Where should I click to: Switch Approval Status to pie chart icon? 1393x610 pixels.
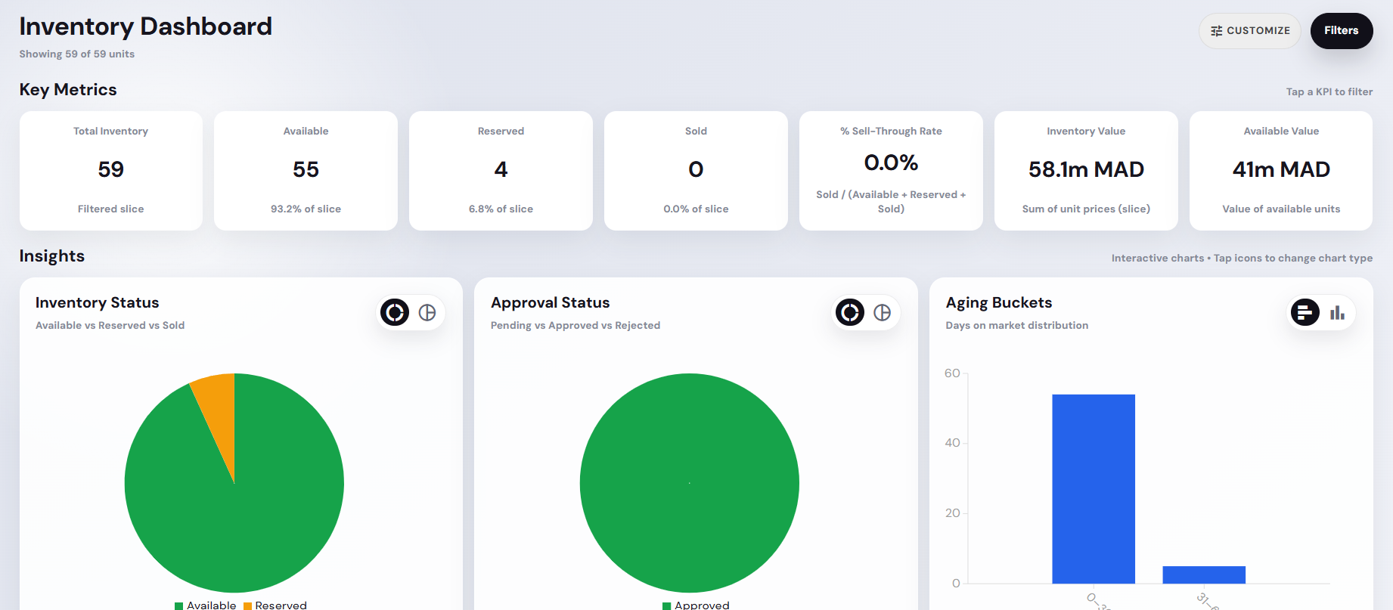coord(883,312)
